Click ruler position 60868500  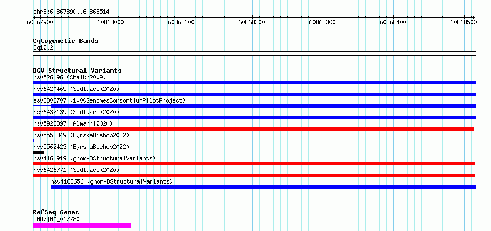[x=464, y=22]
